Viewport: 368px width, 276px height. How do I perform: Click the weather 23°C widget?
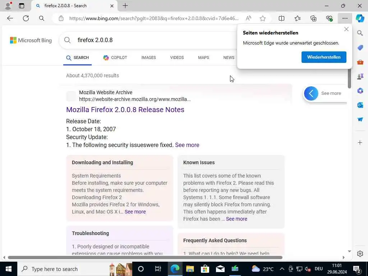click(262, 269)
